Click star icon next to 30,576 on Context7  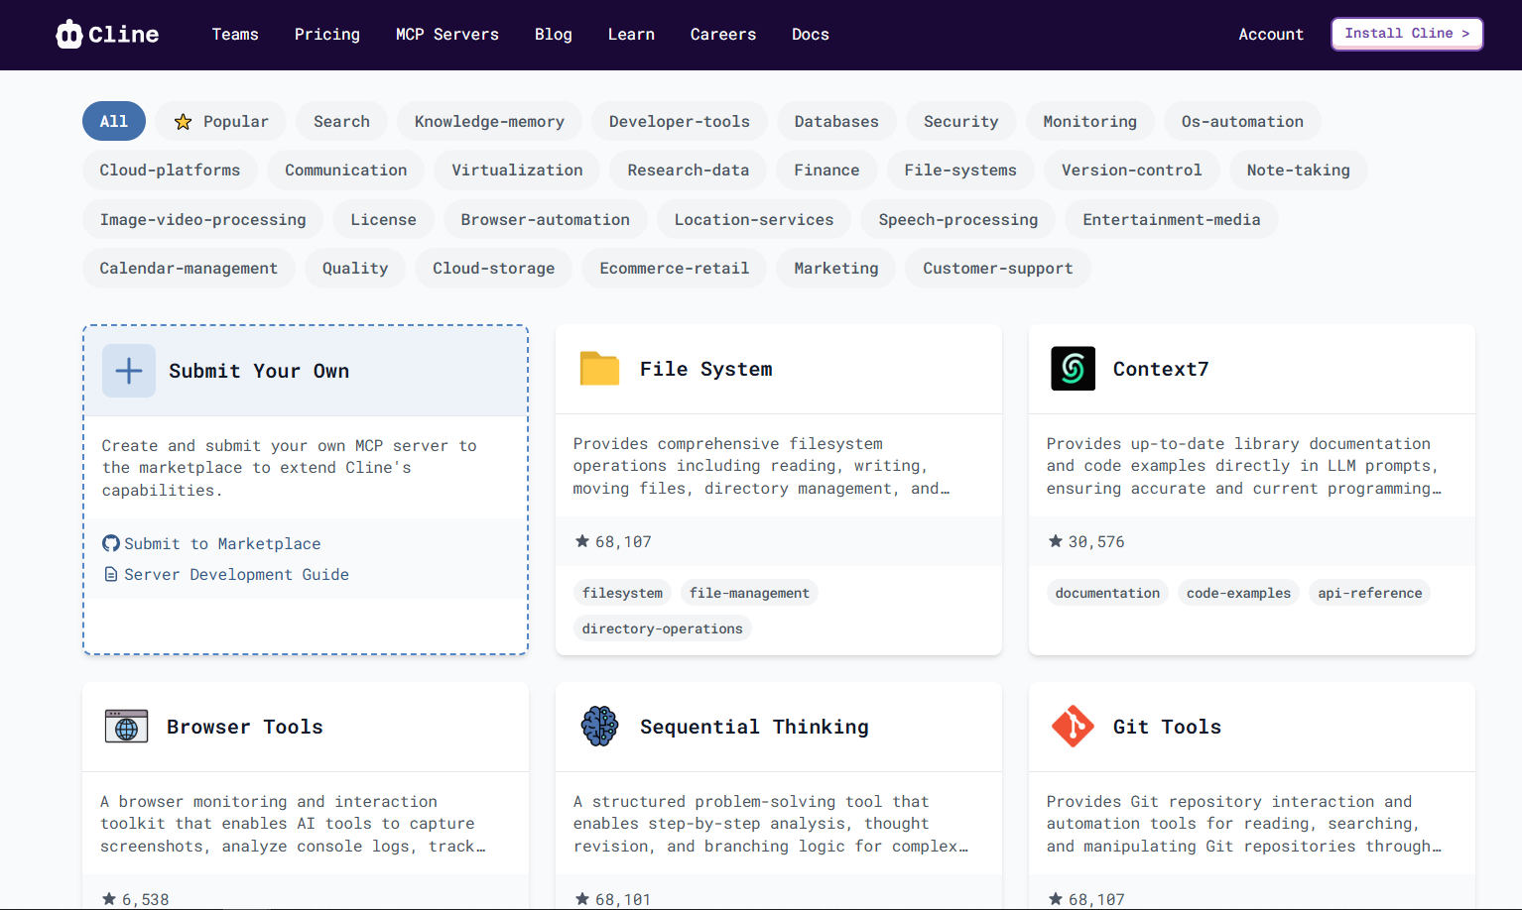(1056, 541)
